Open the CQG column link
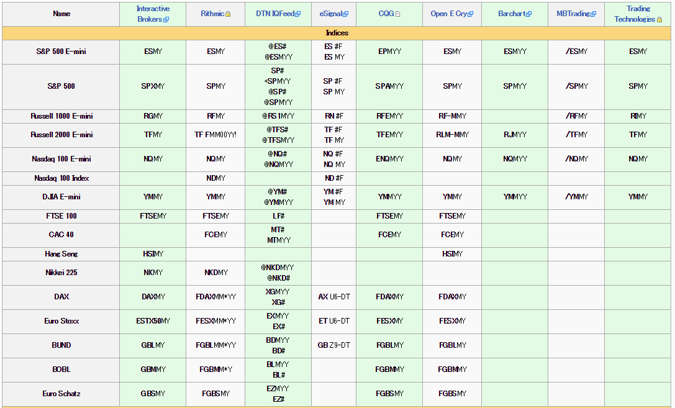Image resolution: width=675 pixels, height=408 pixels. 386,14
